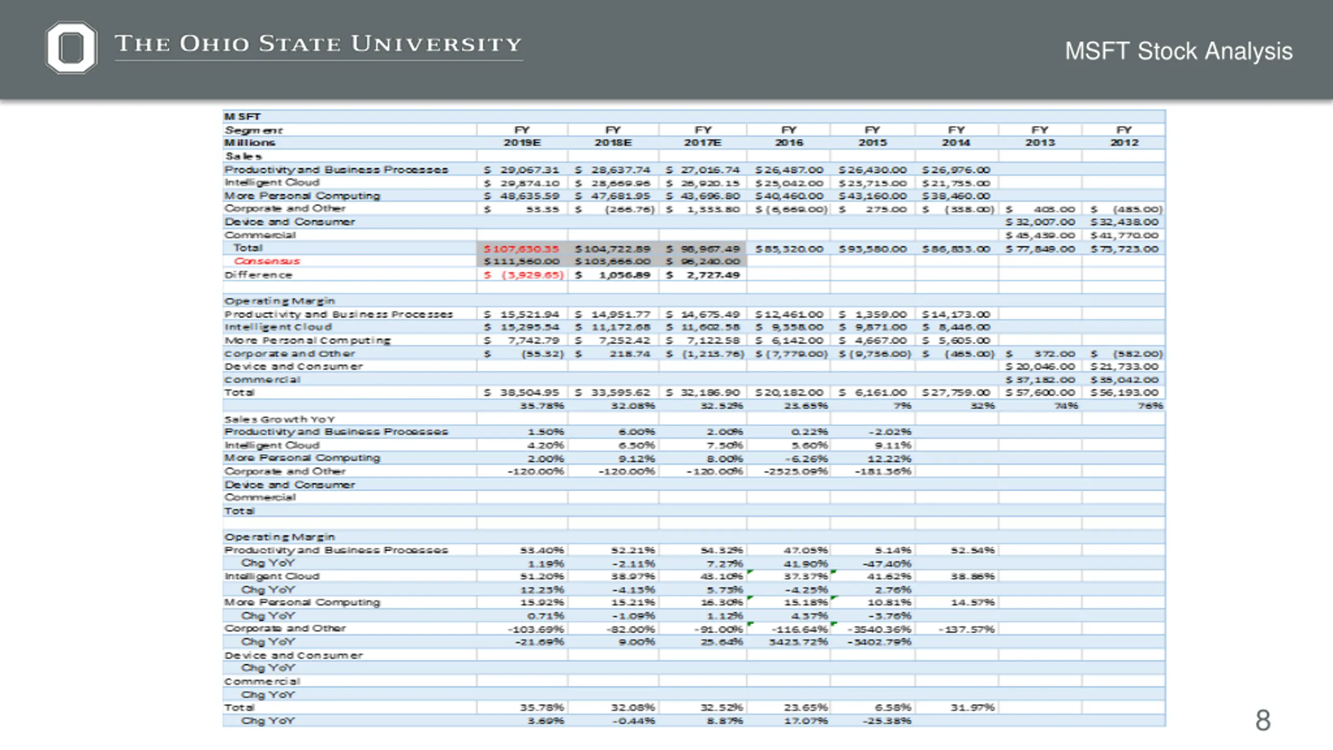Image resolution: width=1333 pixels, height=750 pixels.
Task: Select the "$32,438.00" Device and Consumer cell
Action: (x=1125, y=222)
